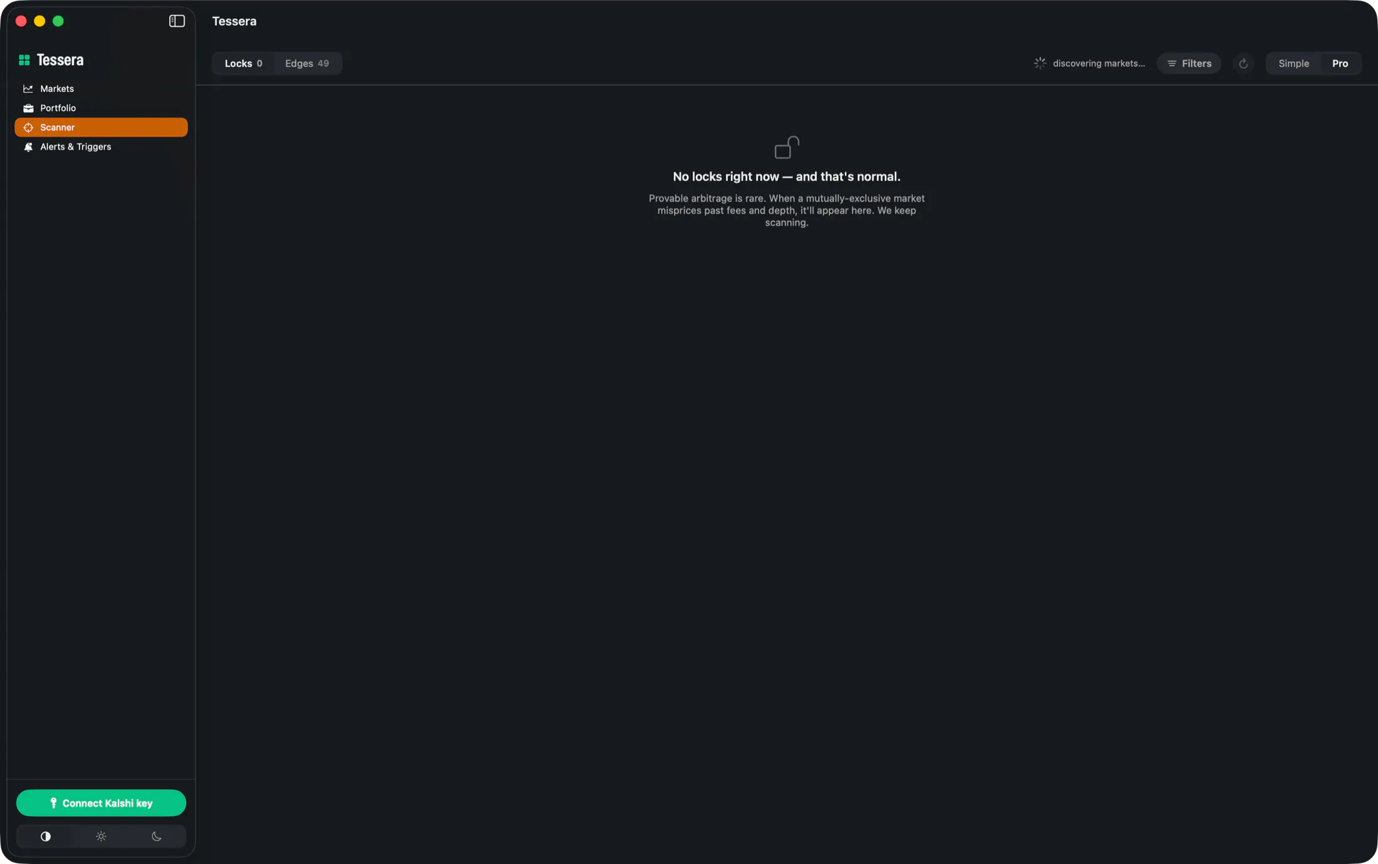The width and height of the screenshot is (1378, 864).
Task: Close the window with red button
Action: 21,21
